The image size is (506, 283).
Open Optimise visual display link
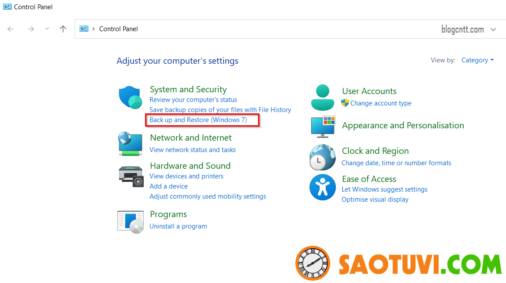[375, 200]
